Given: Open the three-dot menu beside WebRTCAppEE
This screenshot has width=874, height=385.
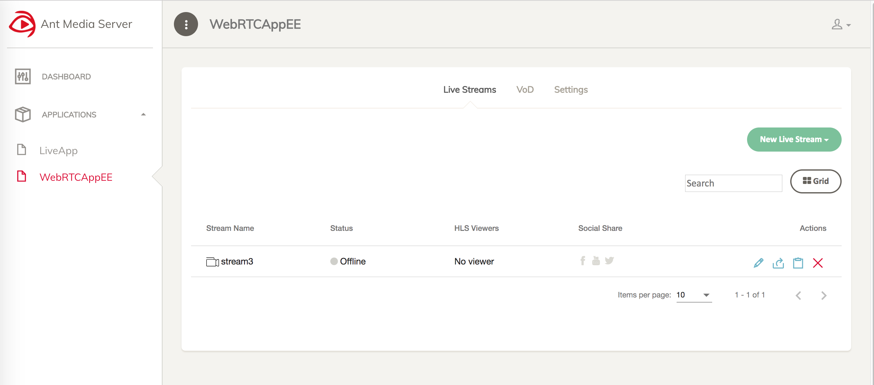Looking at the screenshot, I should [x=186, y=24].
